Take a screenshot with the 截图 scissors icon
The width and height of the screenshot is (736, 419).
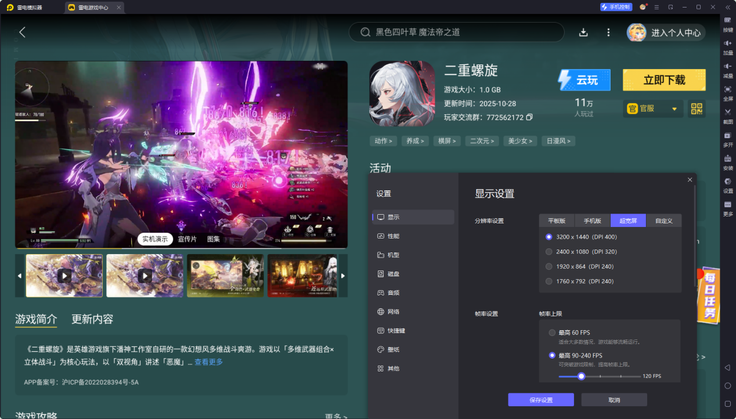coord(728,116)
